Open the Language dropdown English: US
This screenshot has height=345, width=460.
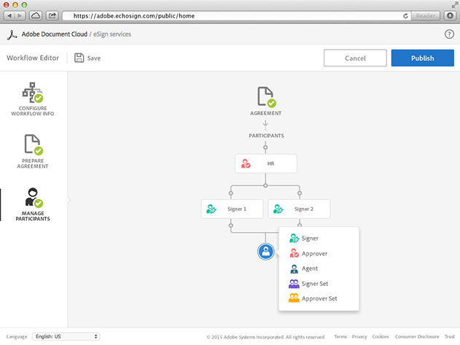pyautogui.click(x=66, y=336)
